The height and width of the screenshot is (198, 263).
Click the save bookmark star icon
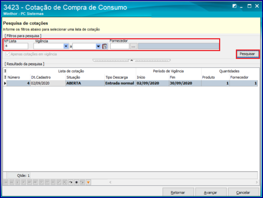pos(76,182)
